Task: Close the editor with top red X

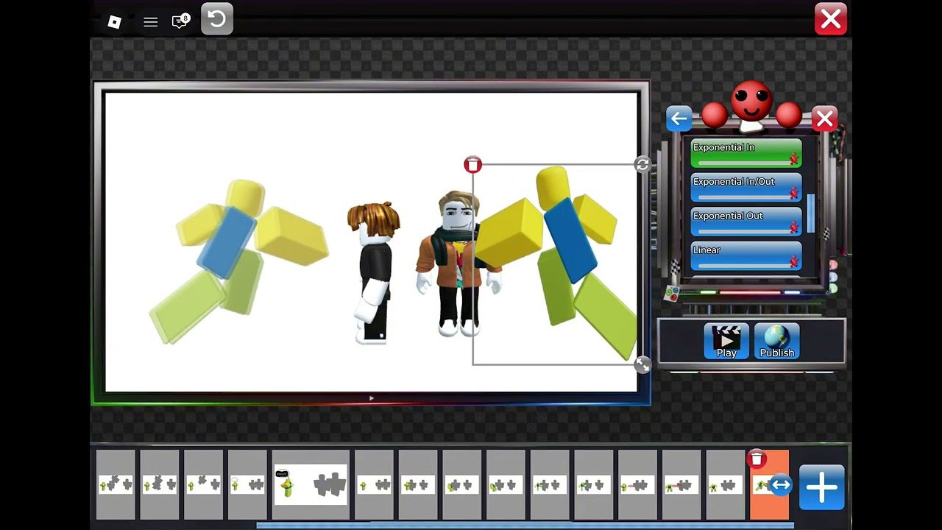Action: click(x=831, y=19)
